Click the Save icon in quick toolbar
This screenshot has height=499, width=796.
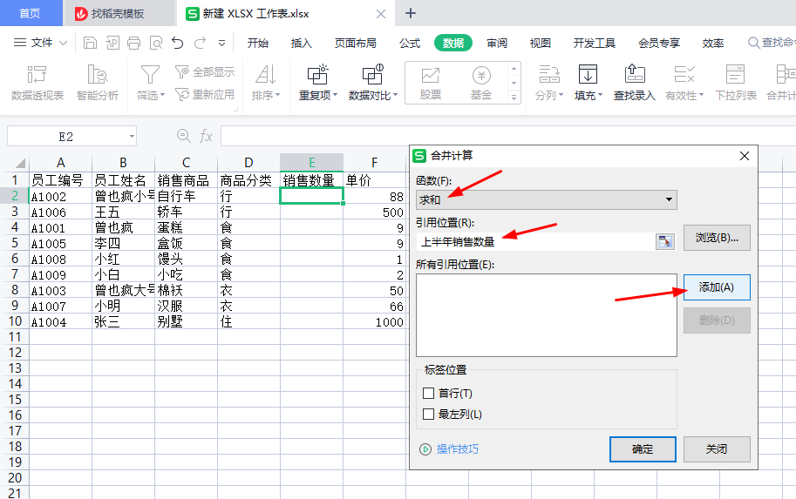click(x=90, y=43)
